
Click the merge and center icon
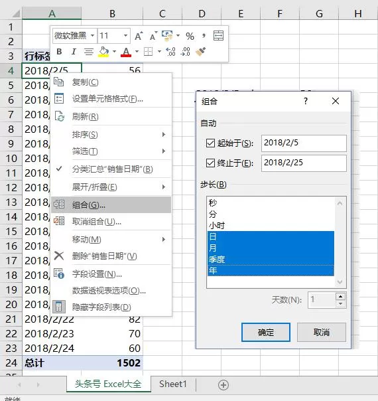[x=218, y=36]
